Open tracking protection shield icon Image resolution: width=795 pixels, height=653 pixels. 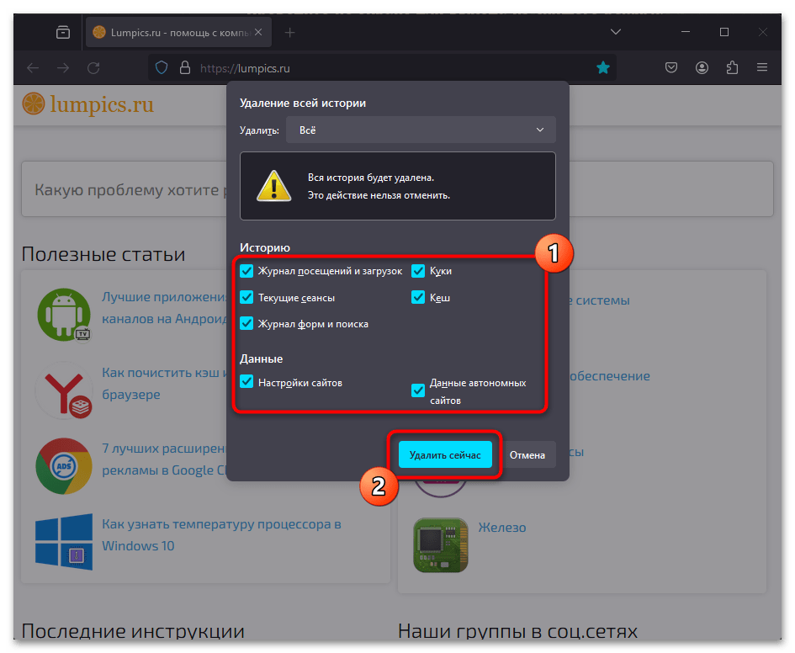162,67
